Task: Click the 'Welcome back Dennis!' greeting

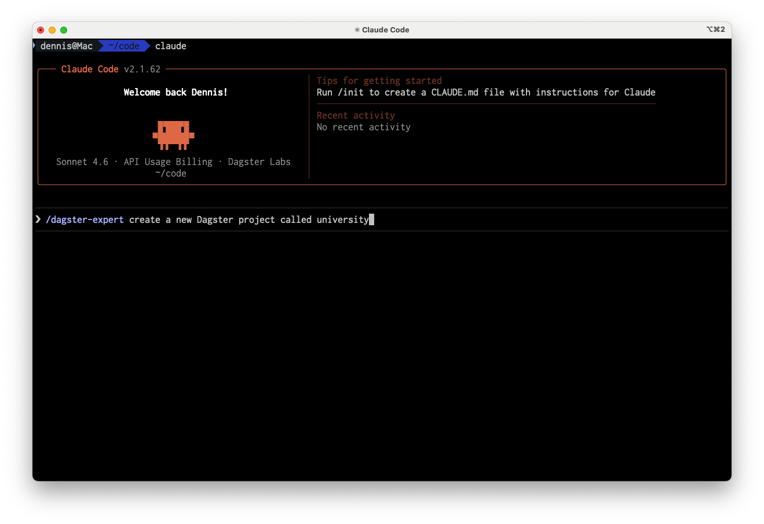Action: pos(176,92)
